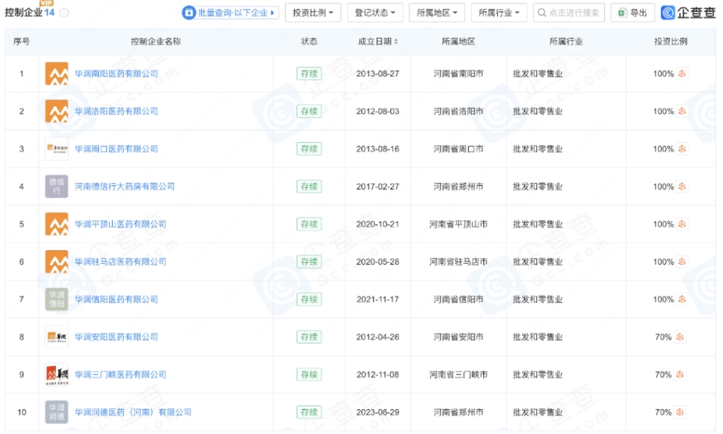The image size is (723, 434).
Task: Open the 华润信阳医药有限公司 company link
Action: pyautogui.click(x=116, y=299)
